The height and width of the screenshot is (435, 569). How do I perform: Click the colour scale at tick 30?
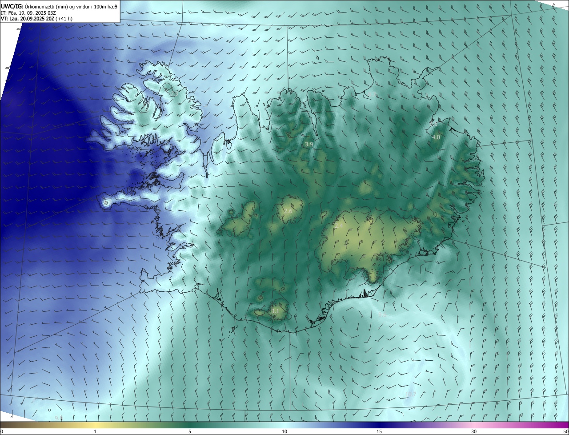click(474, 431)
